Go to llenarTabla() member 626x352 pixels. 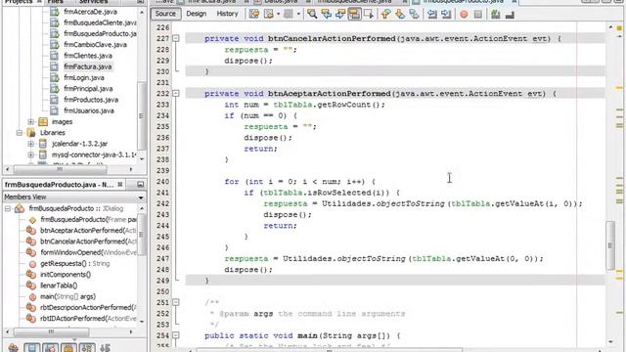pos(59,286)
